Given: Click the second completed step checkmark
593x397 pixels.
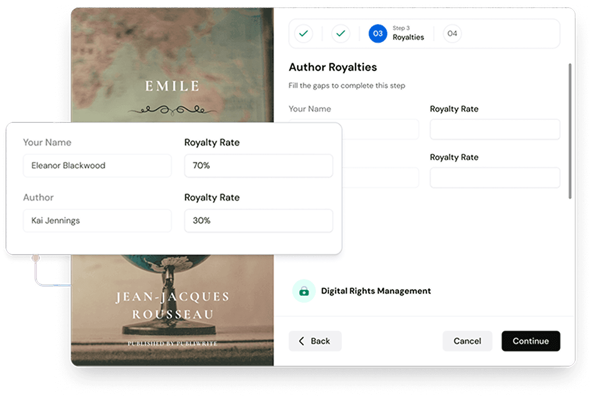Looking at the screenshot, I should click(x=341, y=34).
